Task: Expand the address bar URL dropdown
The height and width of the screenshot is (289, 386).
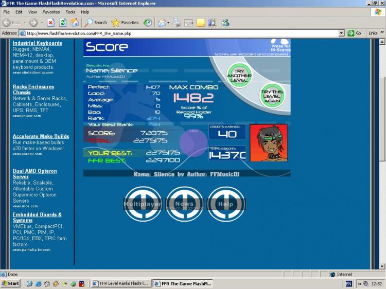Action: [x=341, y=33]
